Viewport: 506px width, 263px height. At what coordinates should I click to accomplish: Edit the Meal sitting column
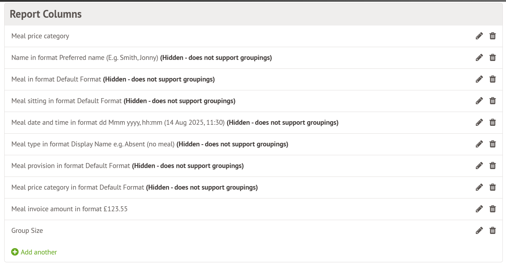pyautogui.click(x=479, y=101)
